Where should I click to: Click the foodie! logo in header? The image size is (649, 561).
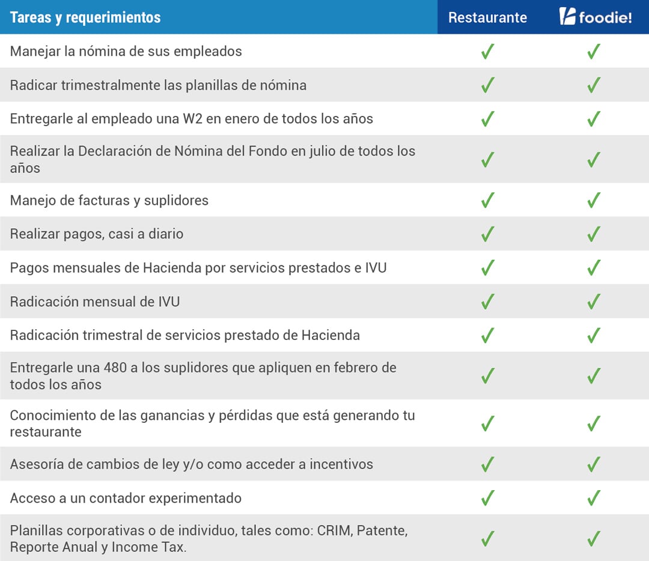tap(595, 17)
